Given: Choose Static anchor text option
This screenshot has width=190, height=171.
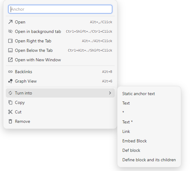Looking at the screenshot, I should pyautogui.click(x=138, y=94).
